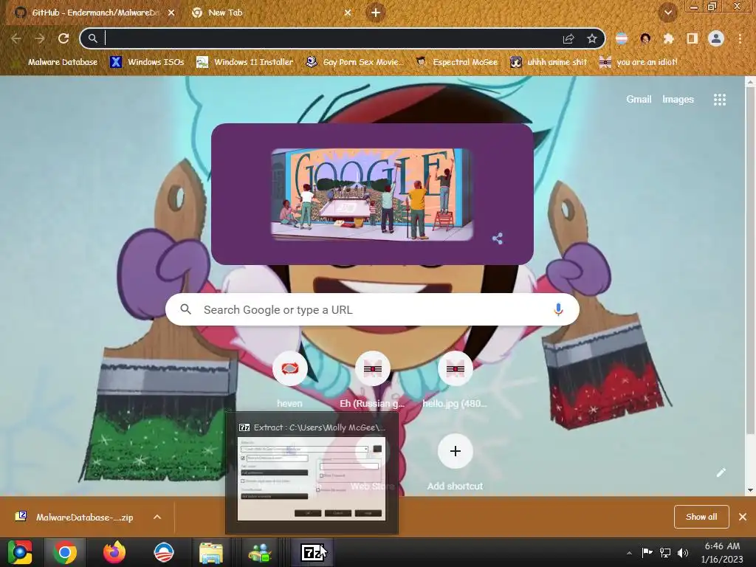756x567 pixels.
Task: Launch Firefox from the taskbar
Action: (114, 552)
